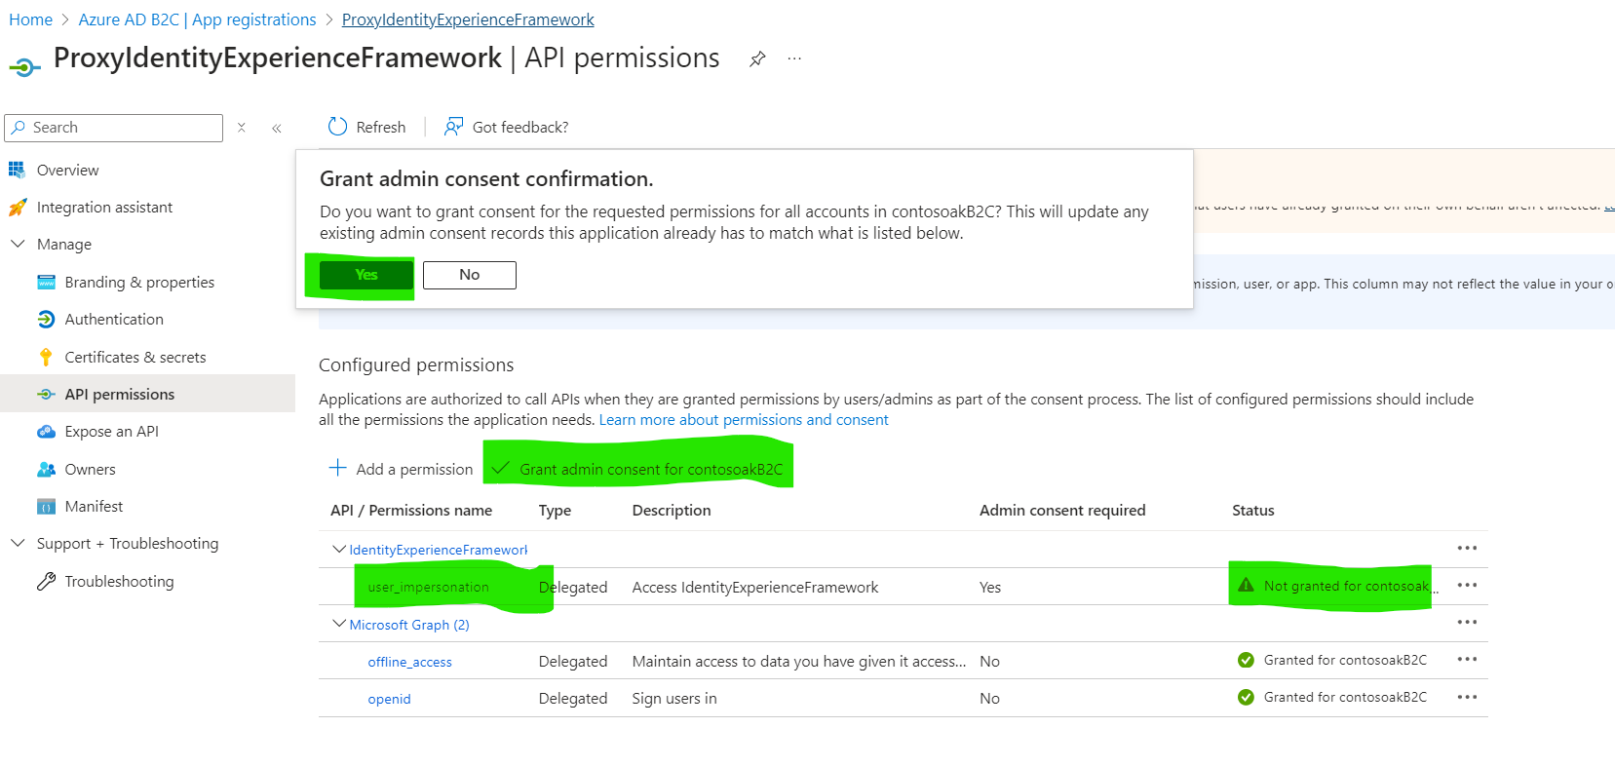Open the app Overview page
The image size is (1615, 766).
(67, 170)
